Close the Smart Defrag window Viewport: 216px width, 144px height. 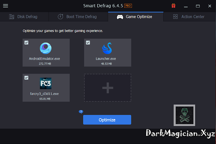210,6
